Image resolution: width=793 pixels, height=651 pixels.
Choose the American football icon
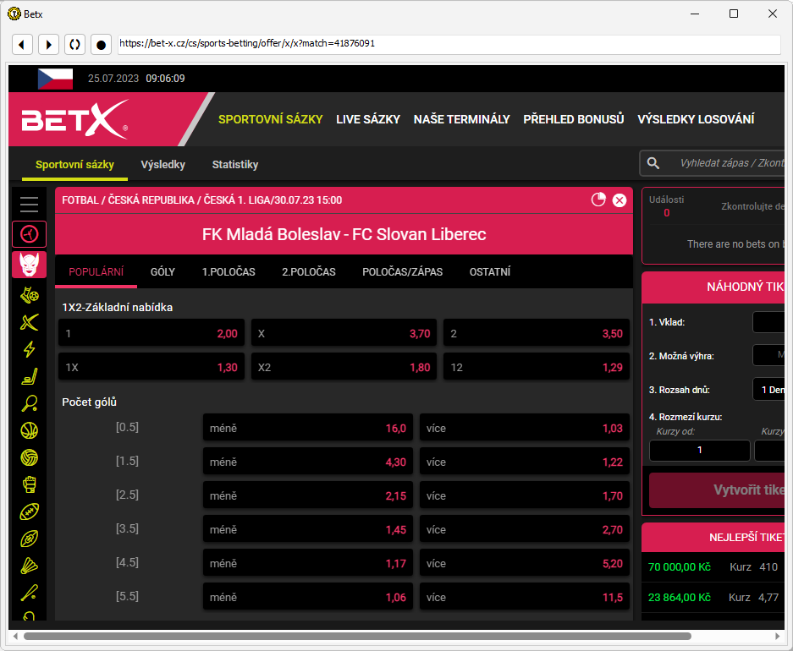(x=30, y=512)
